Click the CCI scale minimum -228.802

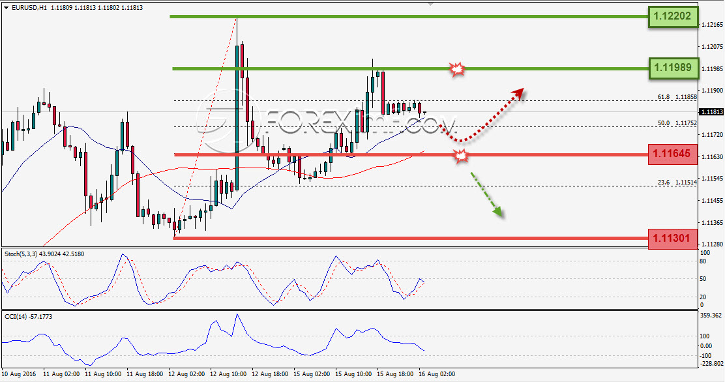coord(712,364)
